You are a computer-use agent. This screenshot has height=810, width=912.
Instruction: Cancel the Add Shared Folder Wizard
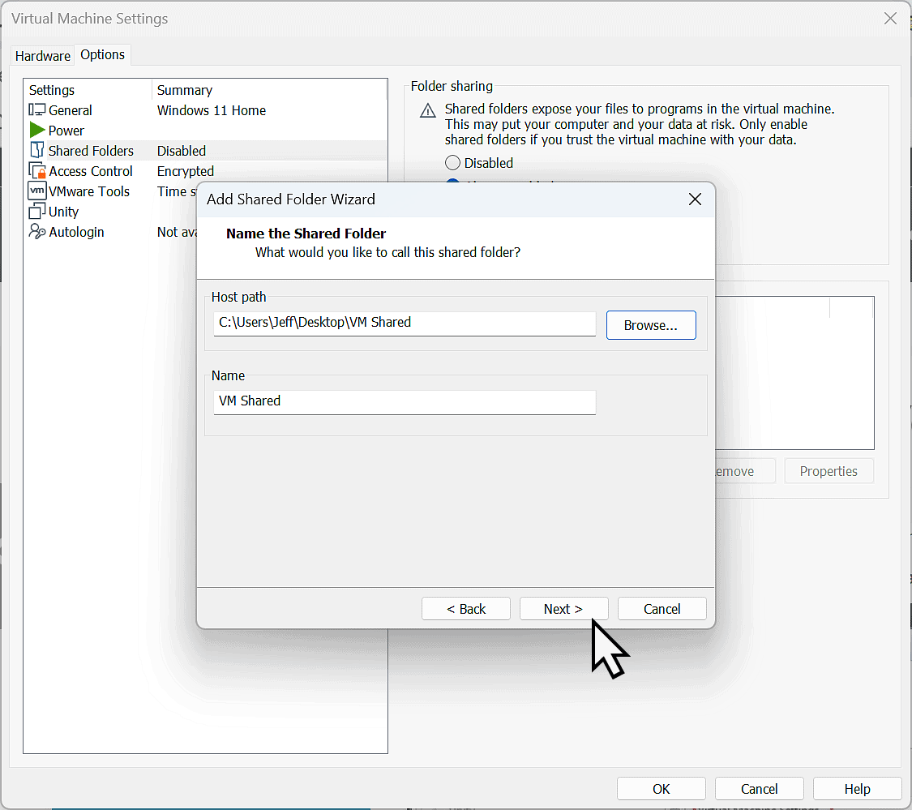[x=662, y=608]
